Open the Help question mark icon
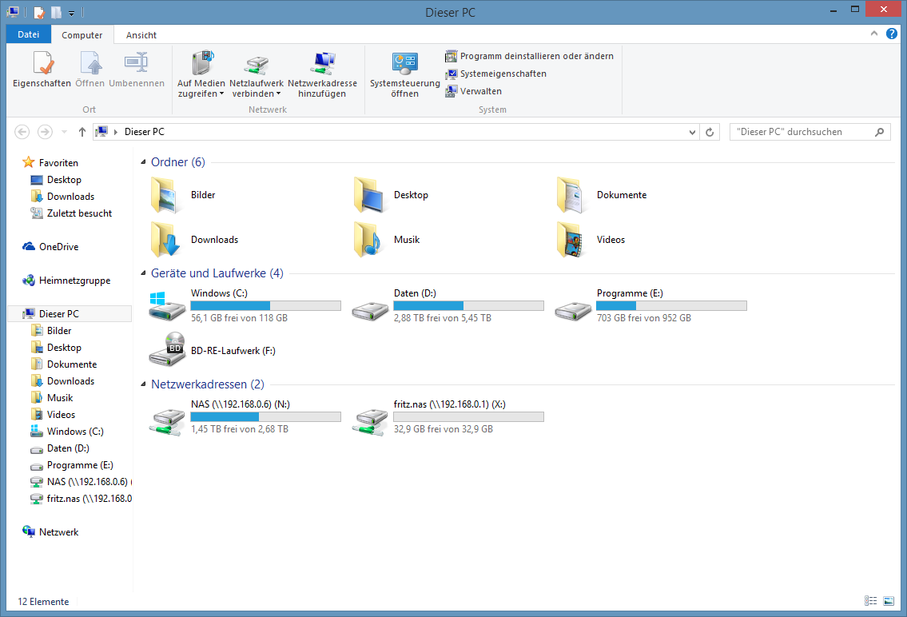The height and width of the screenshot is (617, 907). 892,34
